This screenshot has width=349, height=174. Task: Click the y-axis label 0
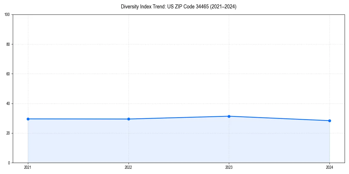coord(9,163)
